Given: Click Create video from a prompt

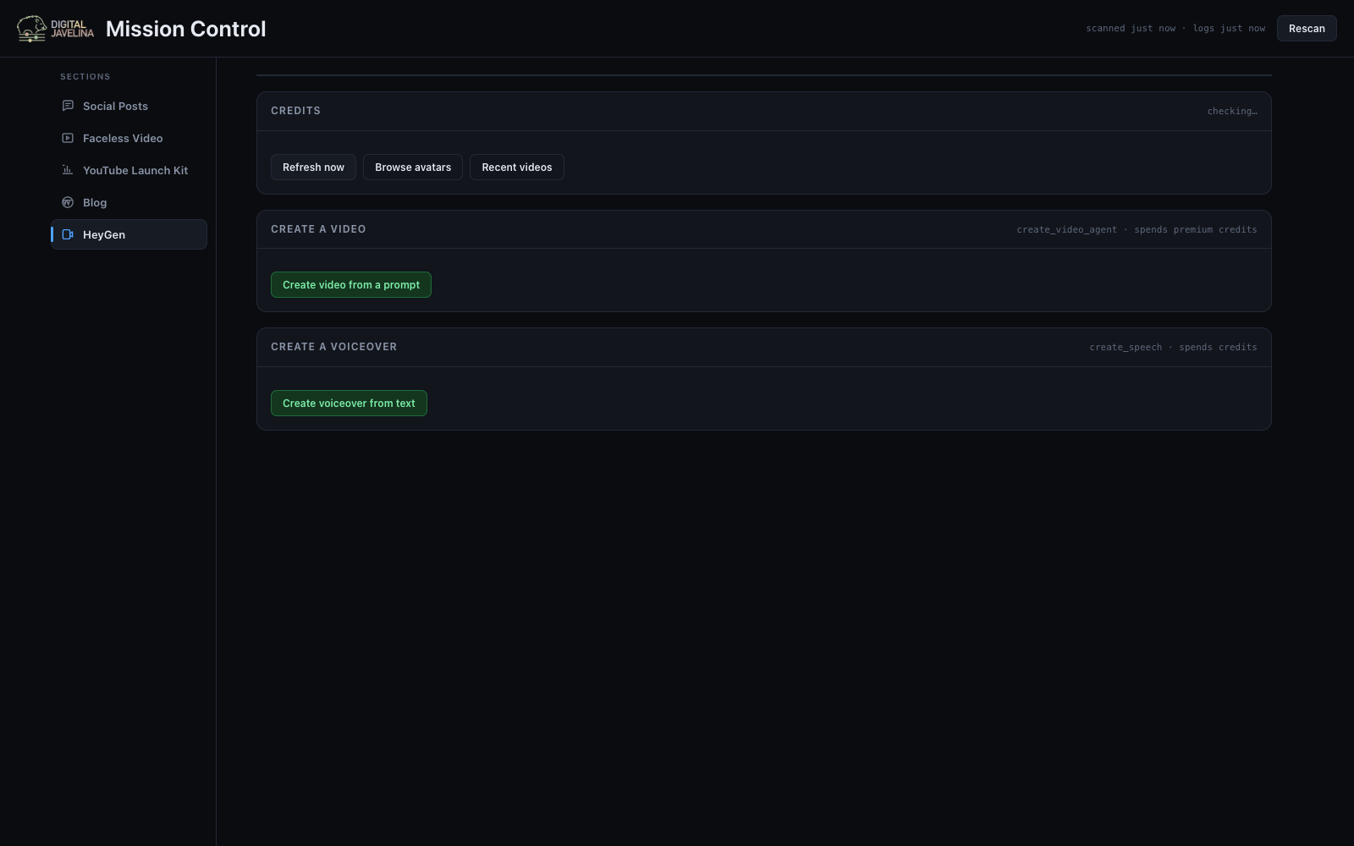Looking at the screenshot, I should 351,285.
